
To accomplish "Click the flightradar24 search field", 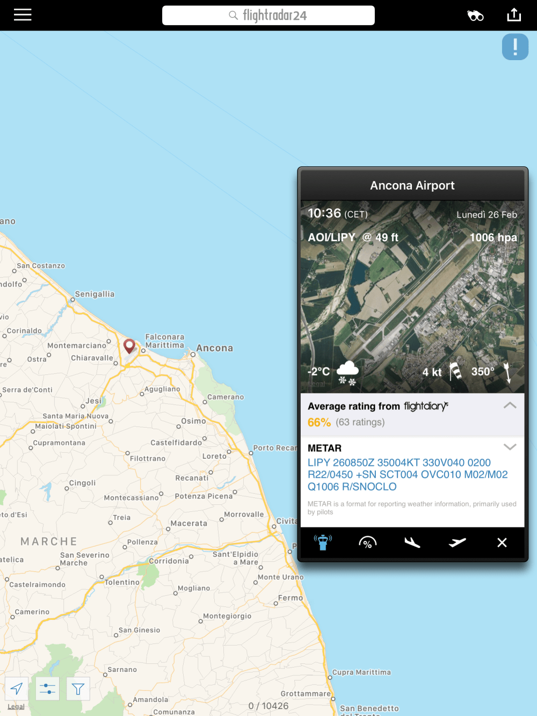I will tap(268, 16).
